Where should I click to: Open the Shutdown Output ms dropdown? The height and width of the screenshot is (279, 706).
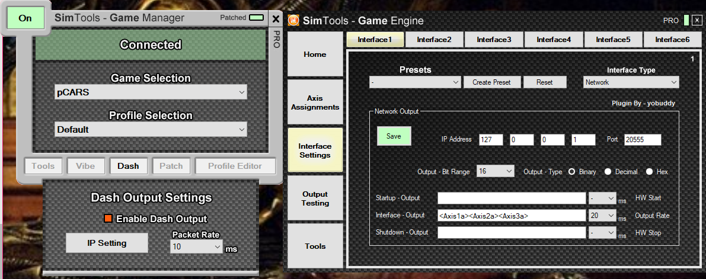602,233
